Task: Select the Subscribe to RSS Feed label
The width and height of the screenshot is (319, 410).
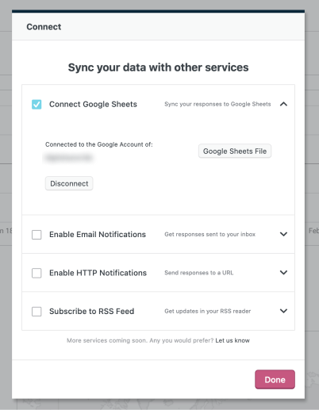Action: pyautogui.click(x=92, y=311)
